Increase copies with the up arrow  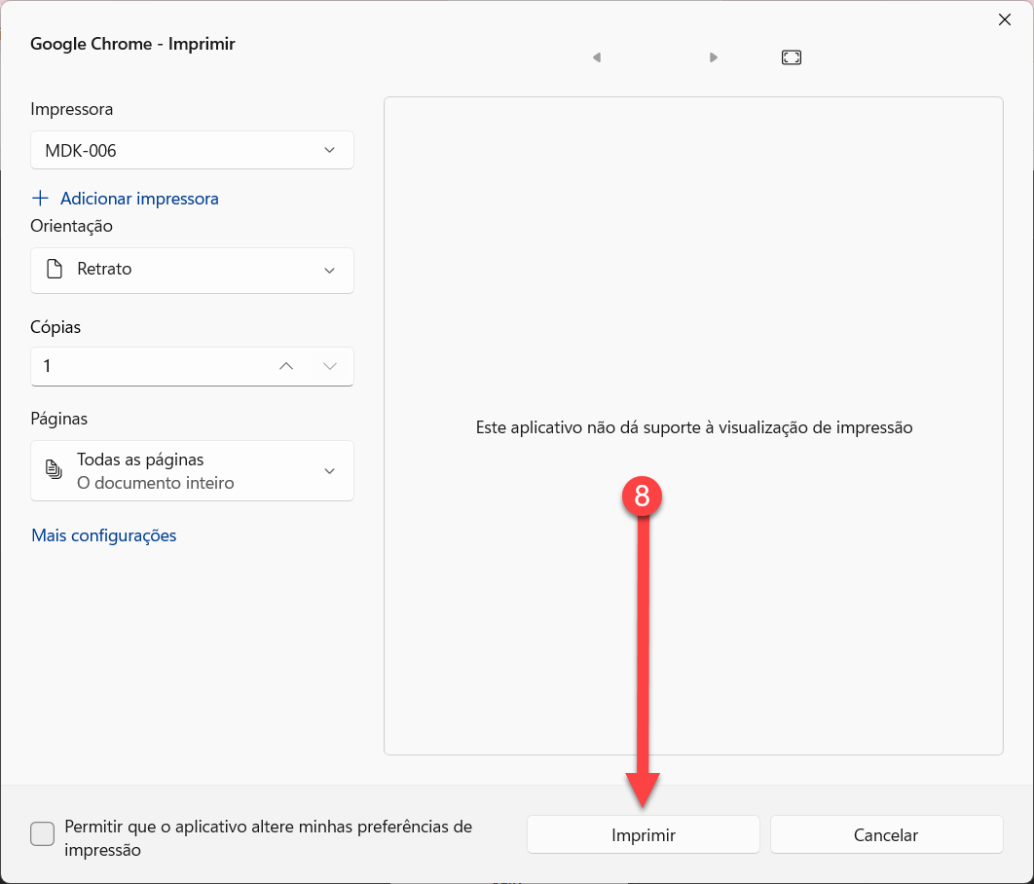286,366
